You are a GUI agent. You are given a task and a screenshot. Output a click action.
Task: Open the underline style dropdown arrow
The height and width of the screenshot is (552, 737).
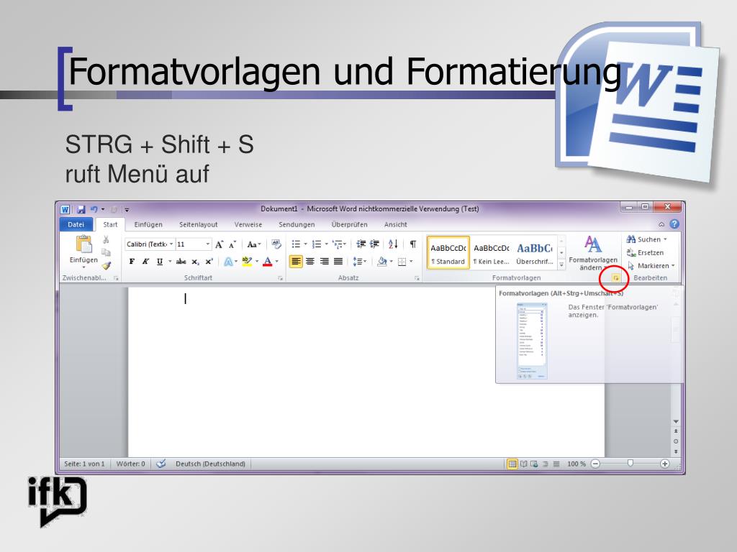(x=170, y=262)
